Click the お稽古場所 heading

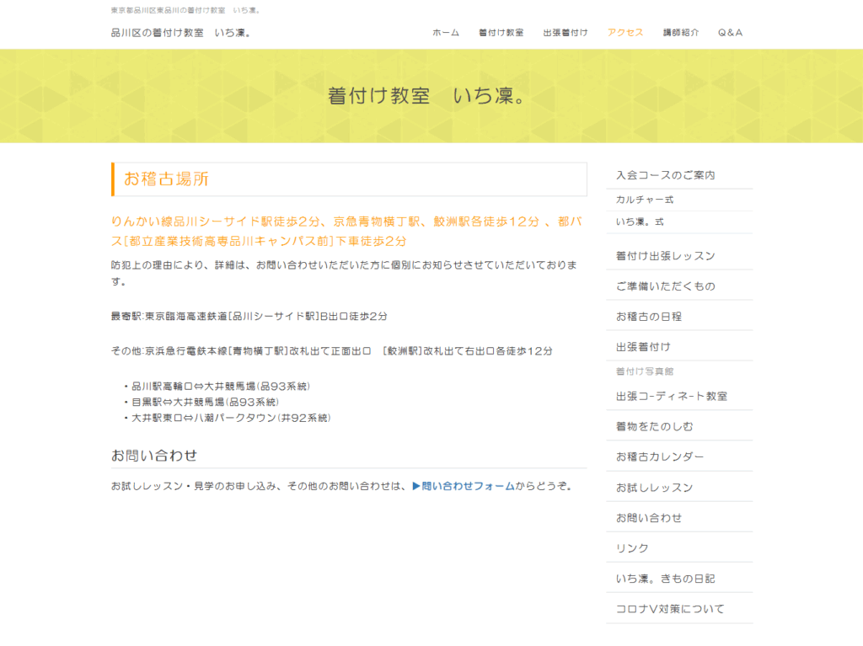[166, 179]
